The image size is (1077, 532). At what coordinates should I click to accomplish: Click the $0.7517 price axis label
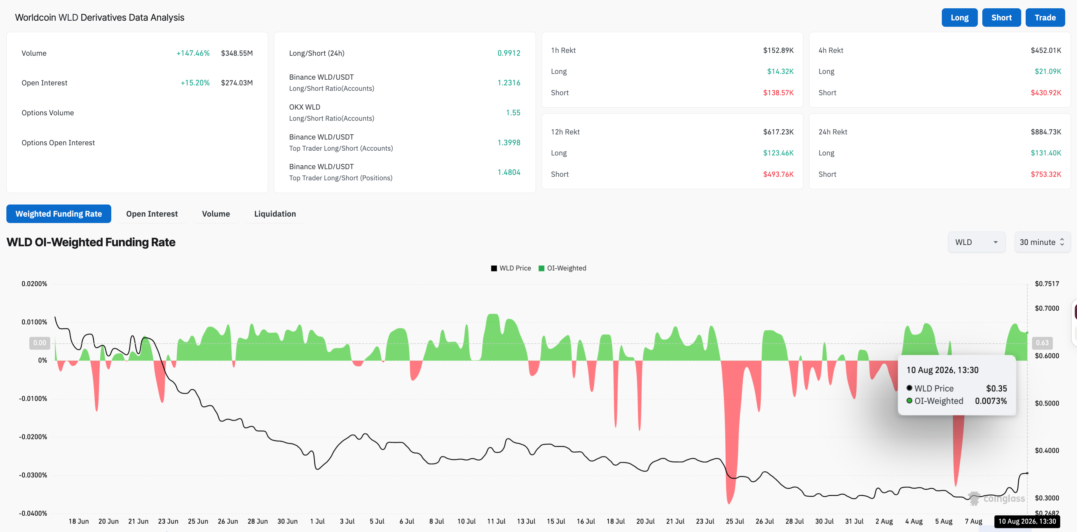point(1047,284)
